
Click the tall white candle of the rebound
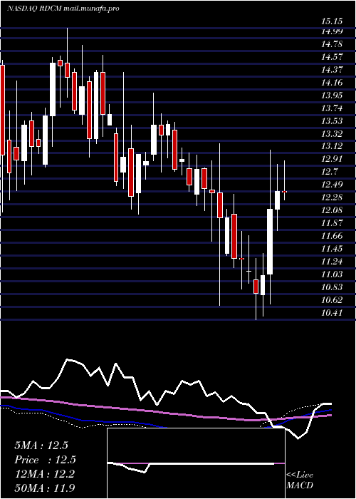coord(270,241)
